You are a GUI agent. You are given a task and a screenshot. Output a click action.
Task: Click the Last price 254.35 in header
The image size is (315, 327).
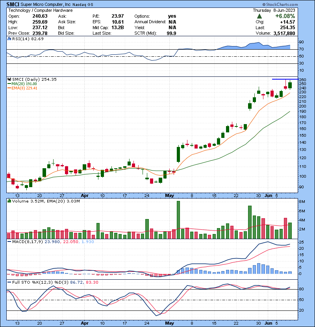(x=287, y=28)
